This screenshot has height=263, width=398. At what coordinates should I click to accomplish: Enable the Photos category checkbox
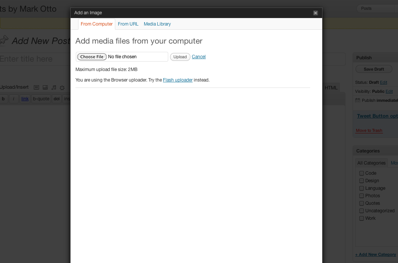362,196
